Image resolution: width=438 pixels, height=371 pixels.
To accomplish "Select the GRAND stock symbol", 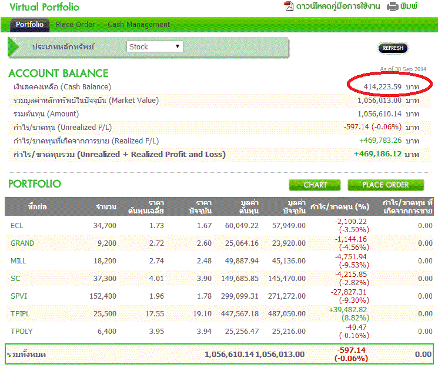I will point(22,243).
